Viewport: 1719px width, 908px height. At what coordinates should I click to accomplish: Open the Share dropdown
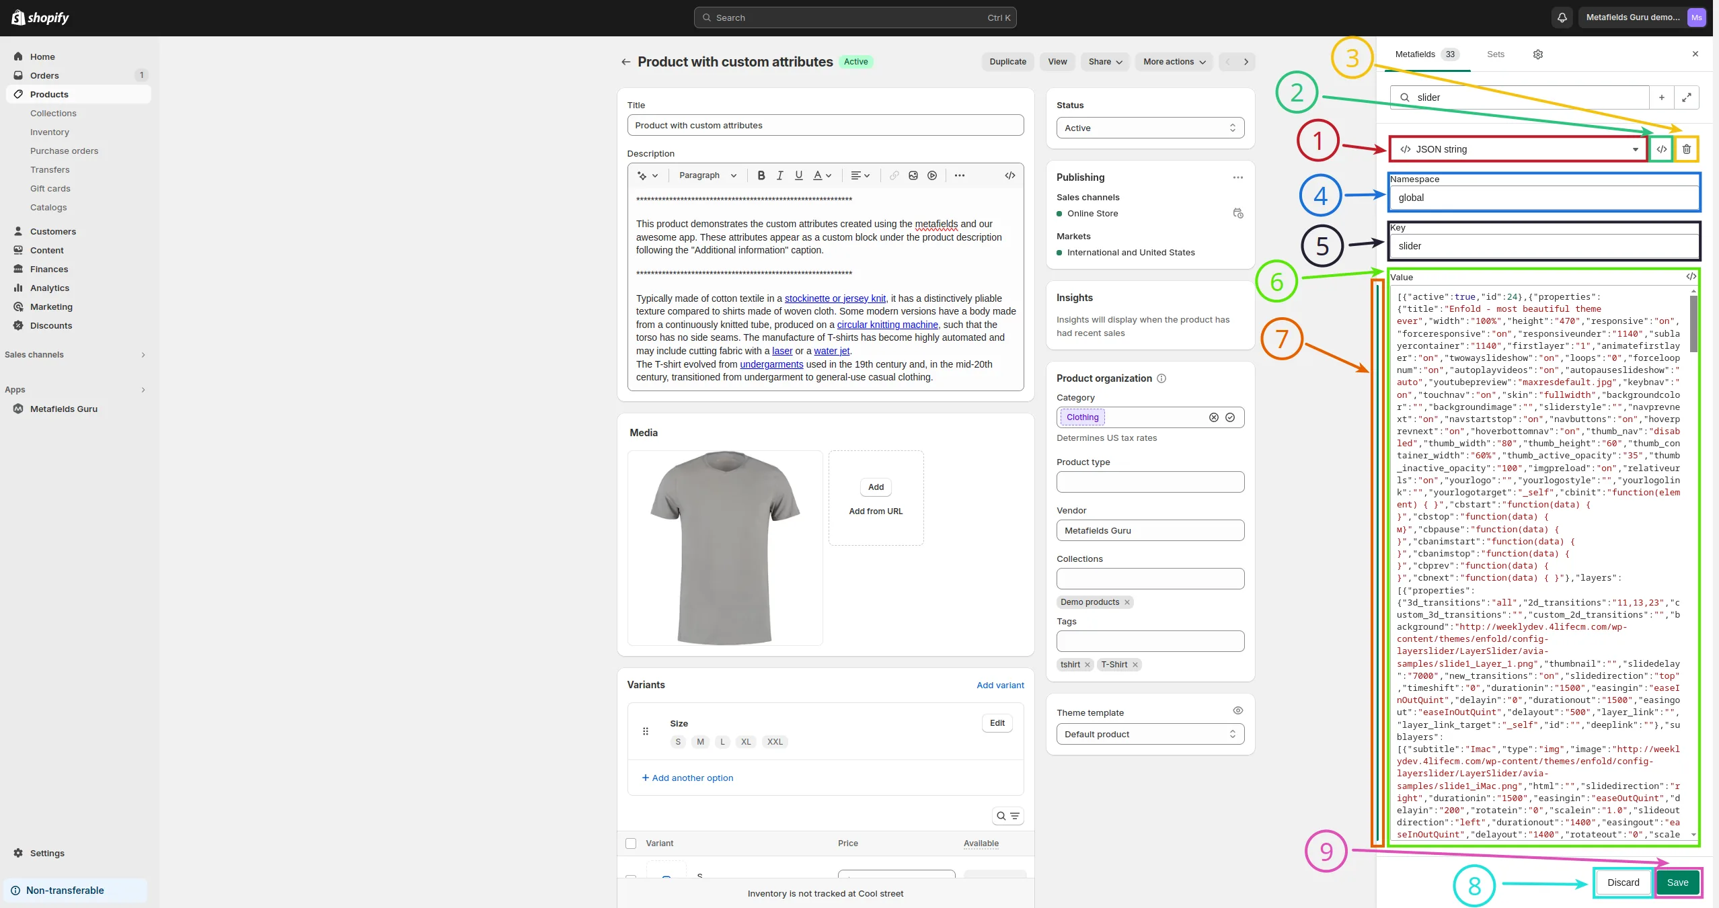[x=1105, y=62]
